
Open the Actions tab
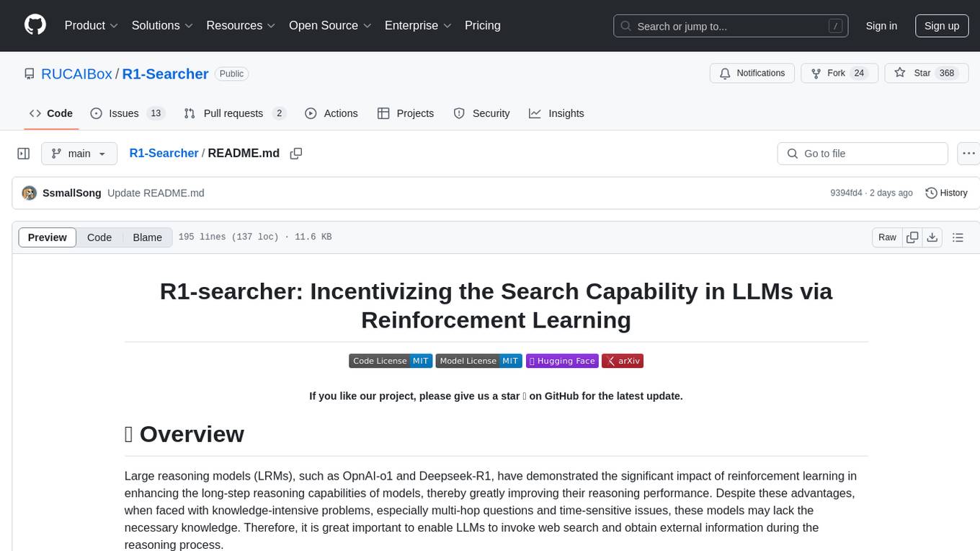coord(331,113)
